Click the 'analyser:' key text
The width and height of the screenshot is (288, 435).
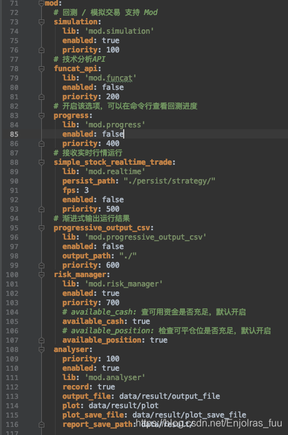[x=73, y=349]
